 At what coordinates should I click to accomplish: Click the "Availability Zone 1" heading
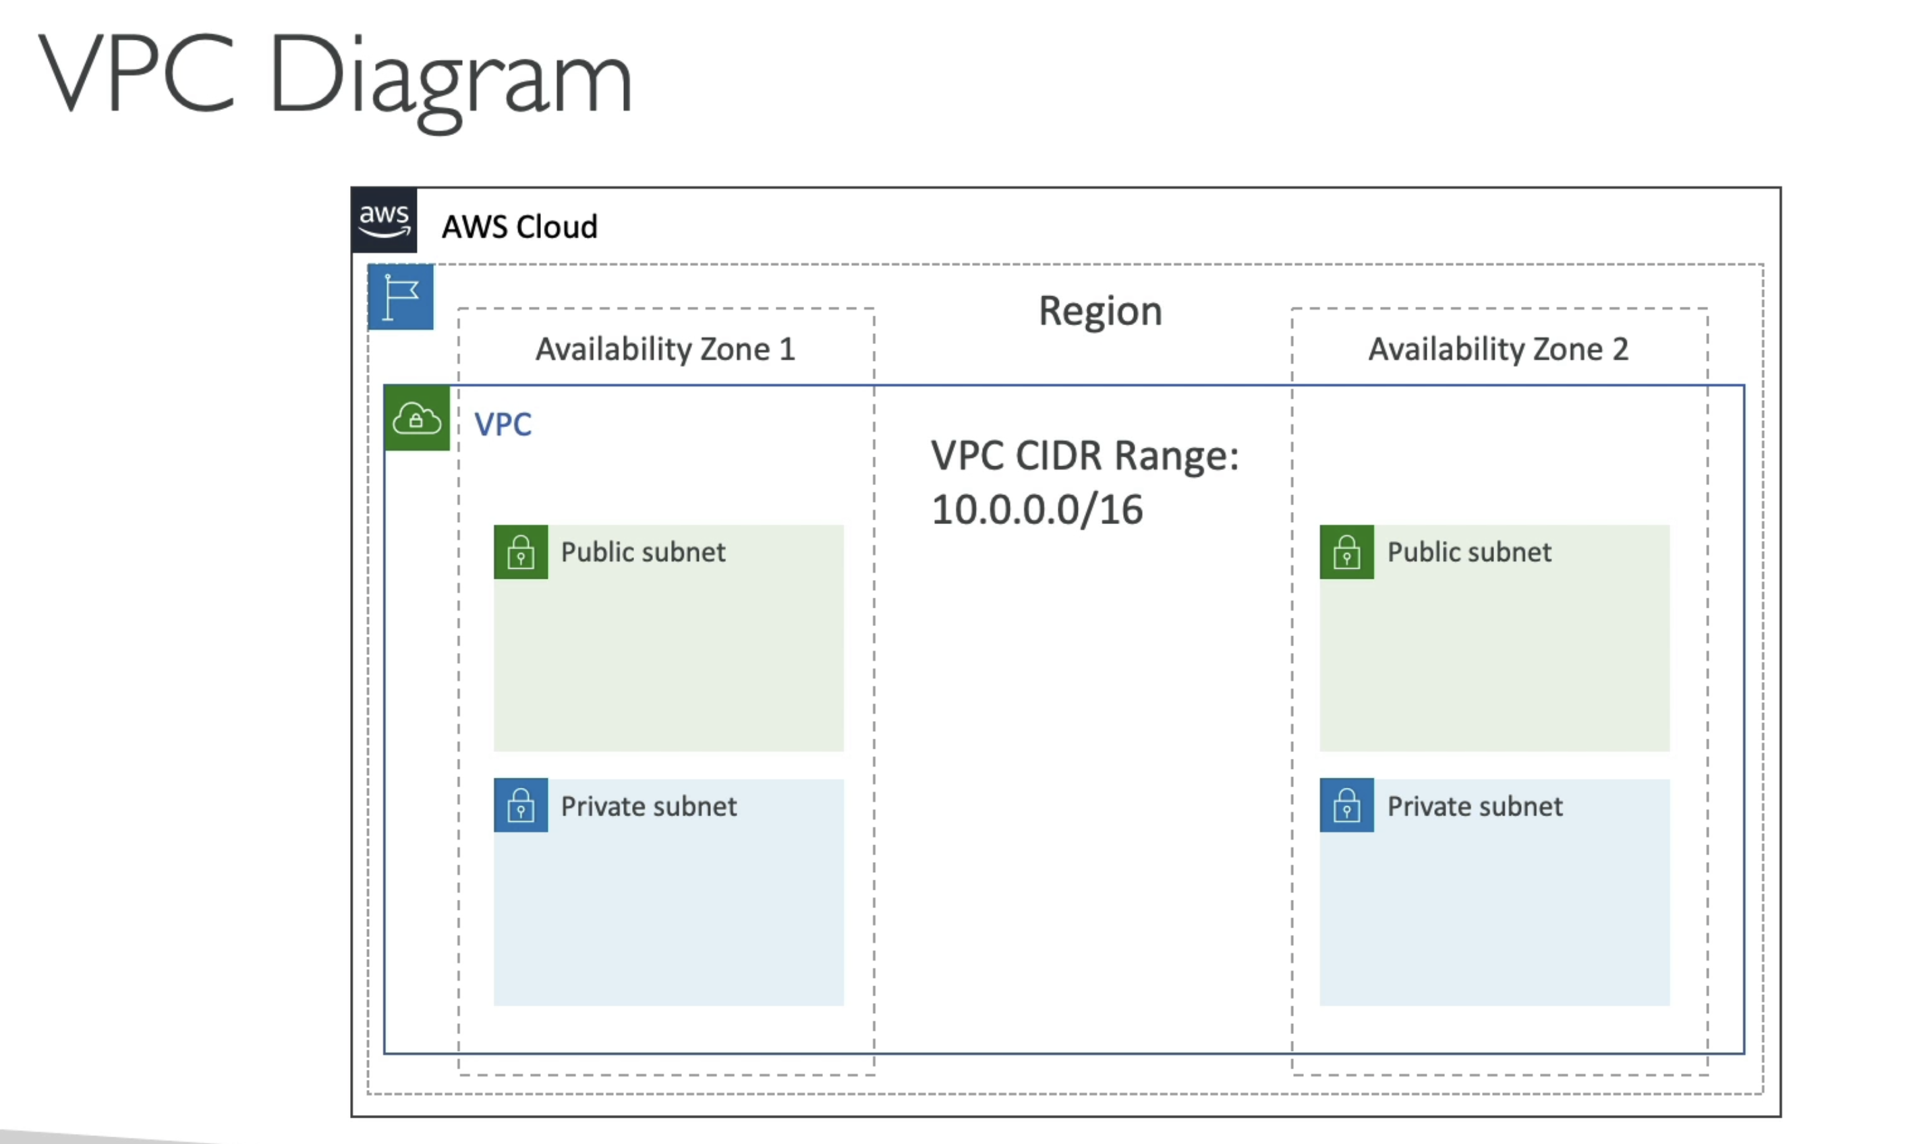(664, 349)
